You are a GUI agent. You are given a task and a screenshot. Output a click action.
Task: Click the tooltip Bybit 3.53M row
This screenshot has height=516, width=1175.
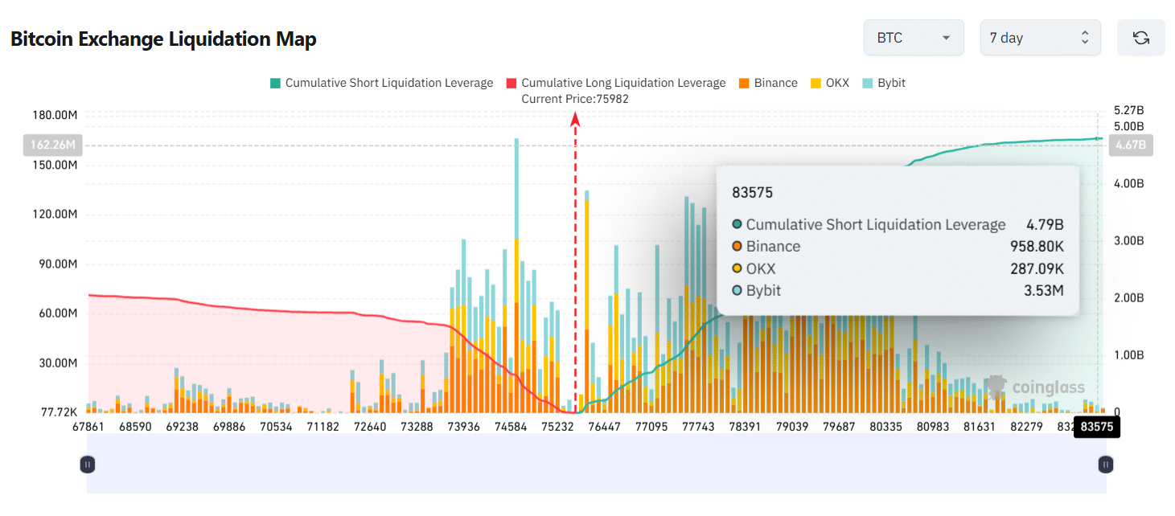click(x=898, y=290)
